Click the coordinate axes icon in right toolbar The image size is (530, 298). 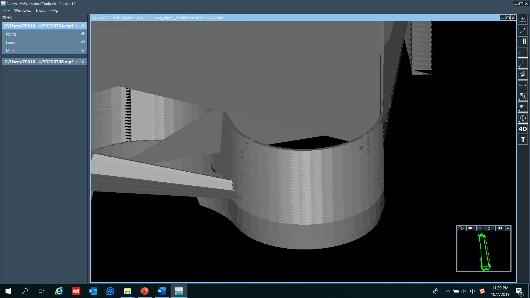click(523, 63)
